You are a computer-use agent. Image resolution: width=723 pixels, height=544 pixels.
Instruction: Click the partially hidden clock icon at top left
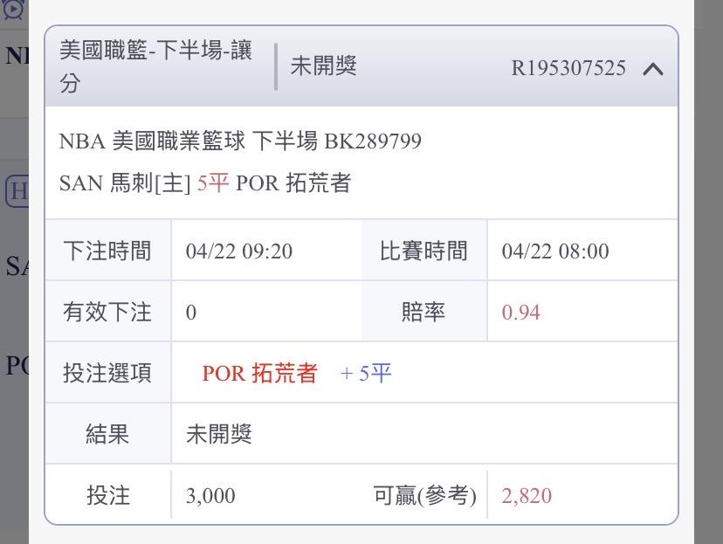tap(13, 10)
